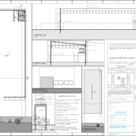Screen dimensions: 136x136
Task: Click grid number 3 on the top border
Action: click(87, 2)
